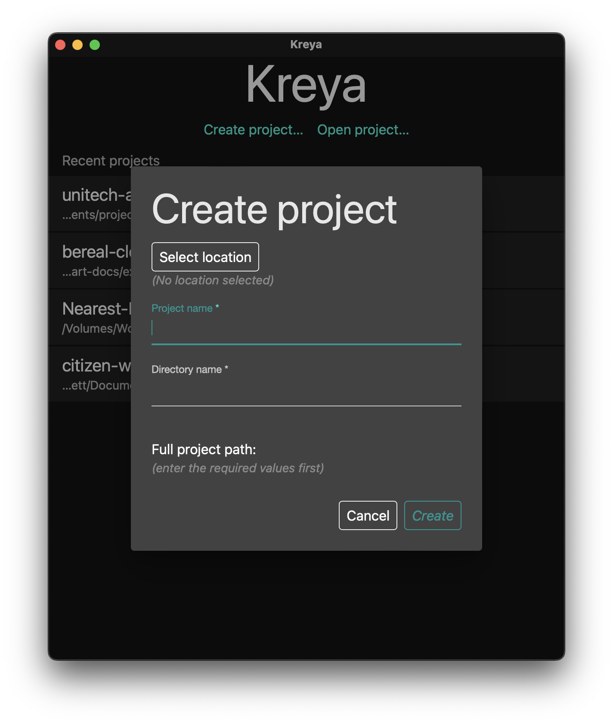The width and height of the screenshot is (613, 724).
Task: Click the Create button in dialog
Action: coord(433,515)
